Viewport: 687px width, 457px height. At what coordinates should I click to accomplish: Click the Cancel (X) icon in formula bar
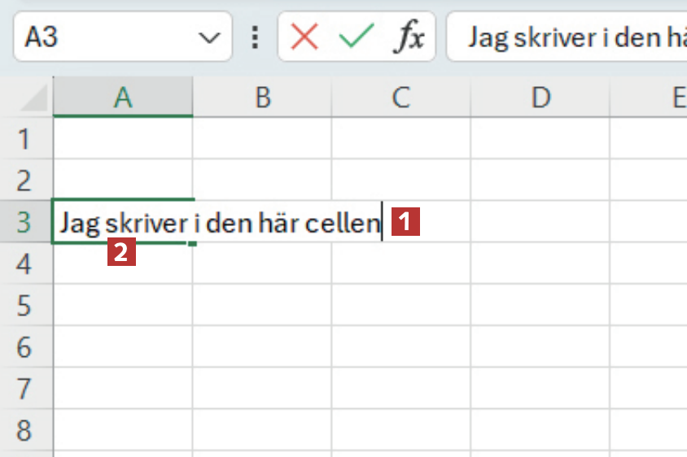pyautogui.click(x=304, y=37)
